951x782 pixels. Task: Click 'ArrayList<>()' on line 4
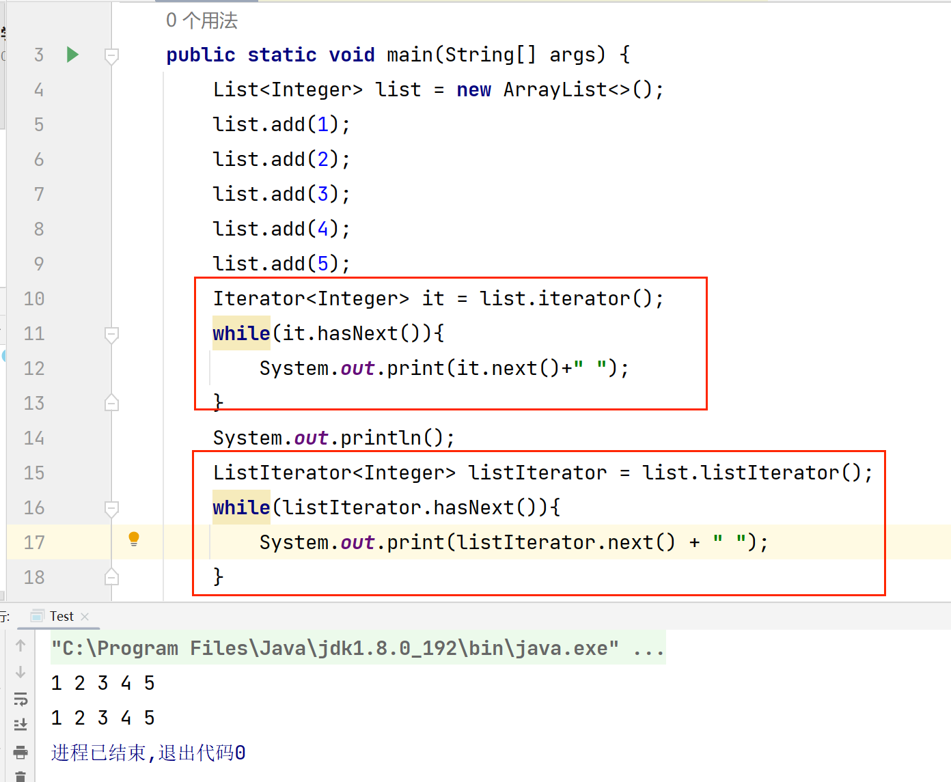click(579, 89)
